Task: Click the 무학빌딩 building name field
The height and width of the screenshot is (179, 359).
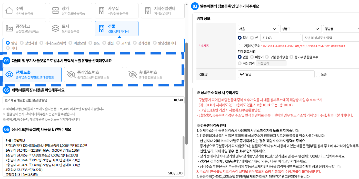Action: tap(276, 74)
